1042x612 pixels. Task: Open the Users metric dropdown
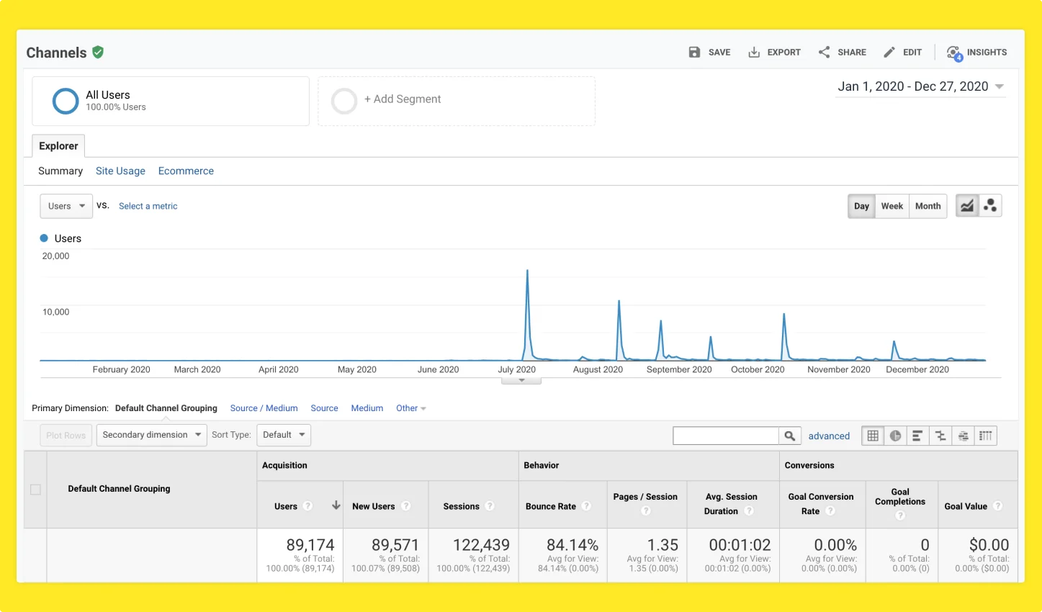coord(66,206)
